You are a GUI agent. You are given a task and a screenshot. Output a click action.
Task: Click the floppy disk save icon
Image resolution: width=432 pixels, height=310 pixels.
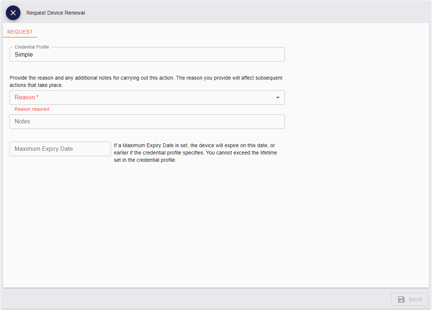tap(401, 299)
